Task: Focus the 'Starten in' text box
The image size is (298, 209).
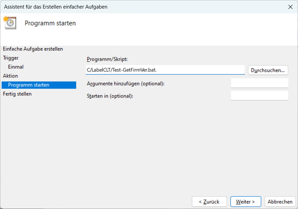Action: pyautogui.click(x=259, y=96)
